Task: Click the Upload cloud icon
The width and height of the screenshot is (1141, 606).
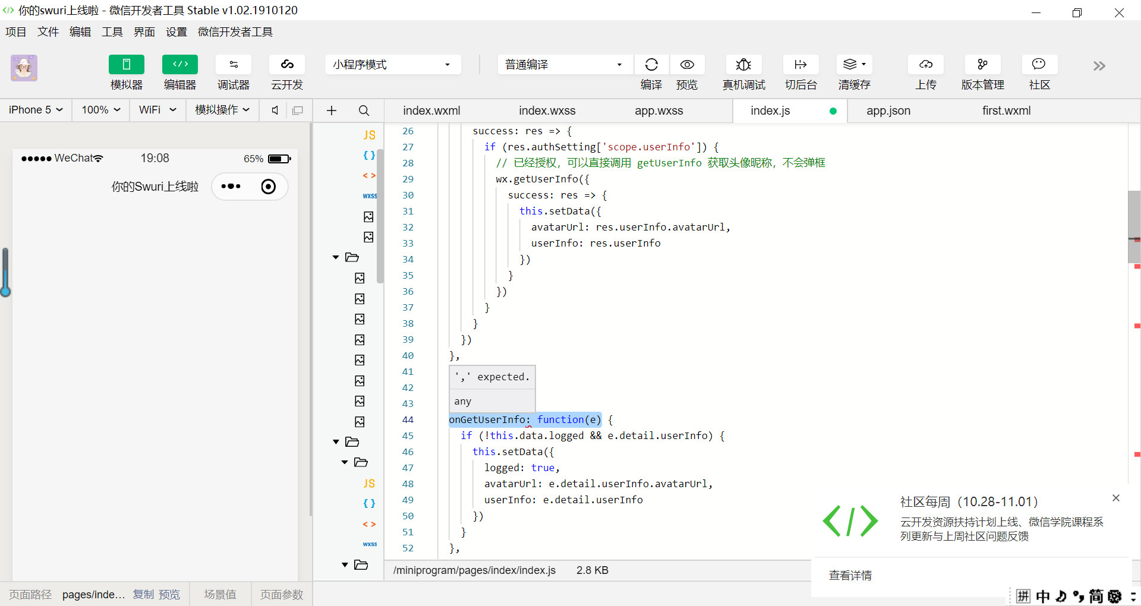Action: (925, 65)
